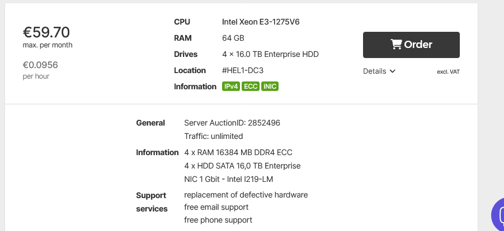Click the free phone support entry
504x231 pixels.
[x=218, y=220]
